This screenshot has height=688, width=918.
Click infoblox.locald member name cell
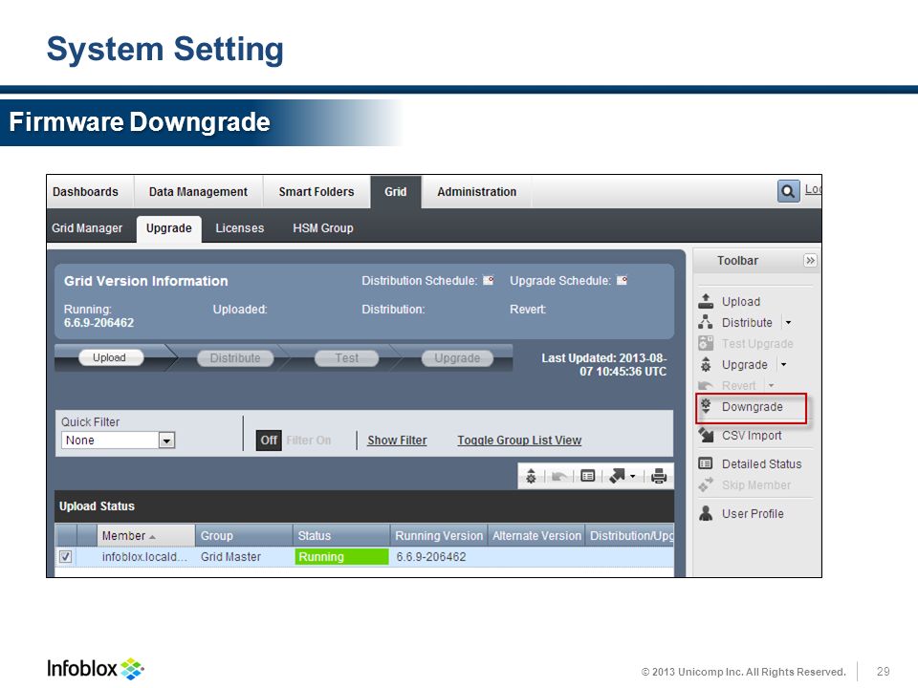[144, 556]
